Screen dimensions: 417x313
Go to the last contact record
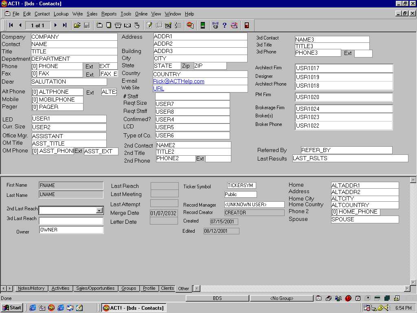[65, 25]
